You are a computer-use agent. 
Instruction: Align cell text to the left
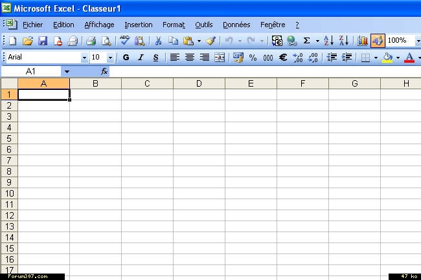pos(175,58)
